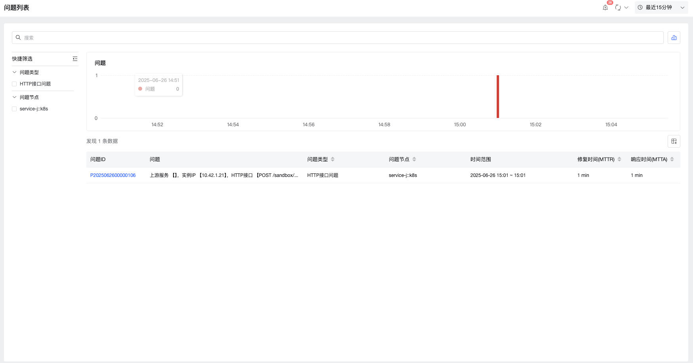
Task: Open the auto-refresh interval dropdown arrow
Action: (626, 8)
